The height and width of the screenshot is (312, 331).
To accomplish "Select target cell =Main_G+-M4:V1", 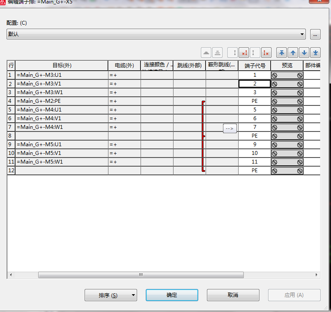I will click(62, 118).
